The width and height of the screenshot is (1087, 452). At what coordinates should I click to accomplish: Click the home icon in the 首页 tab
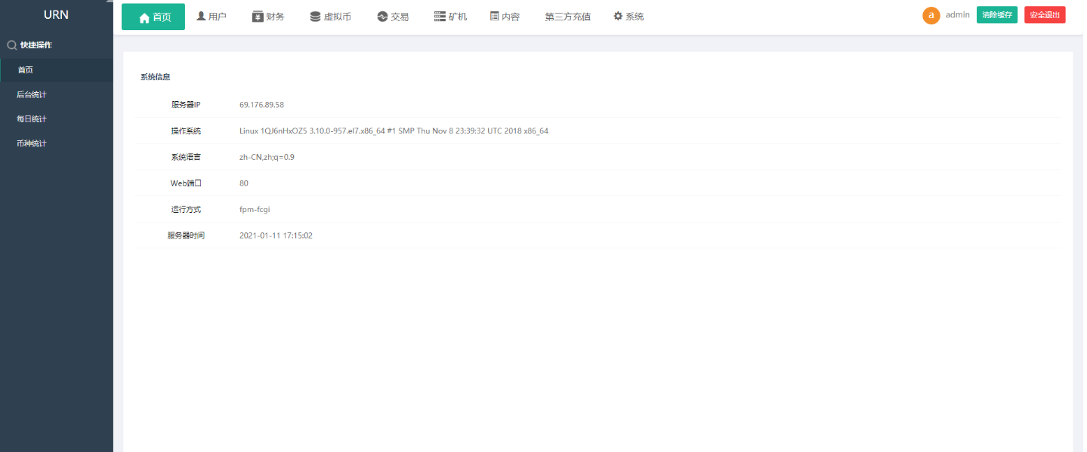tap(144, 17)
